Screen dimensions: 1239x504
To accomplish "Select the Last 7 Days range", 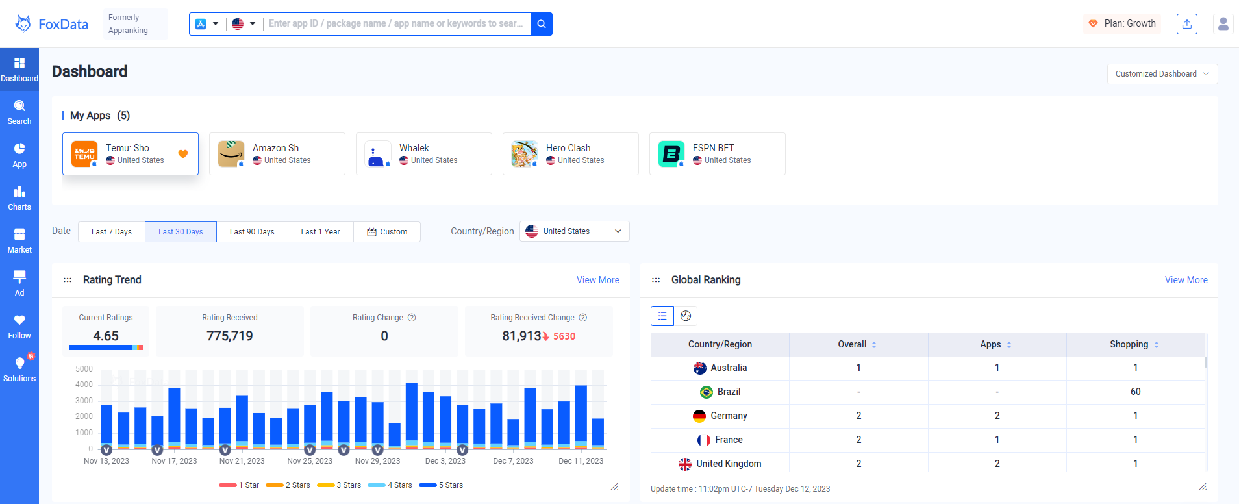I will [x=112, y=232].
